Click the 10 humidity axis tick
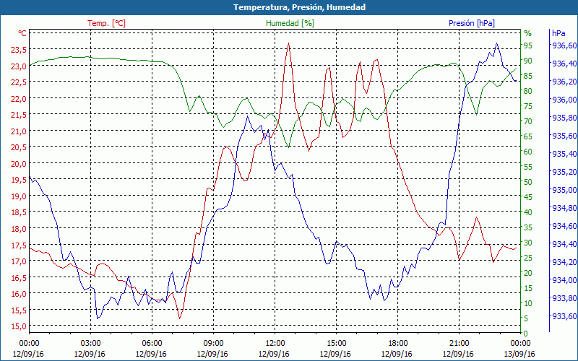The width and height of the screenshot is (578, 361). [x=528, y=303]
